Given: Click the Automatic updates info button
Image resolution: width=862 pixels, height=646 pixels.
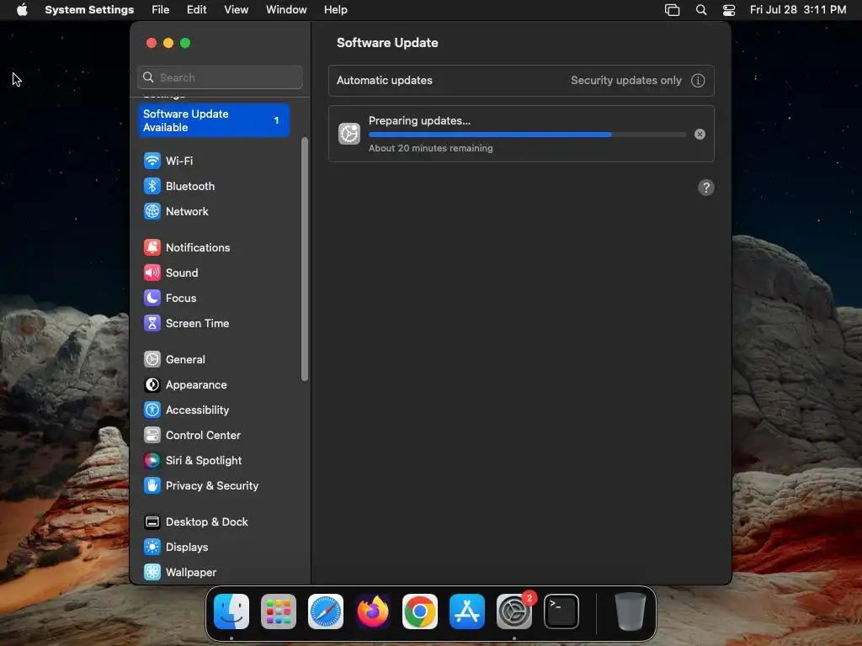Looking at the screenshot, I should coord(698,81).
